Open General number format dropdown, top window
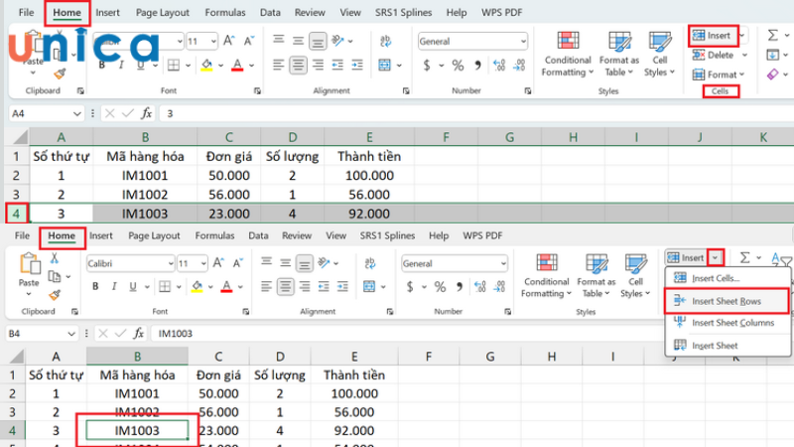 523,41
